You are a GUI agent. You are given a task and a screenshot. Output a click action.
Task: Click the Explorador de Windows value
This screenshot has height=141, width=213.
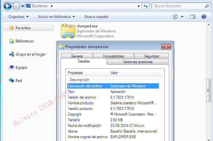128,86
